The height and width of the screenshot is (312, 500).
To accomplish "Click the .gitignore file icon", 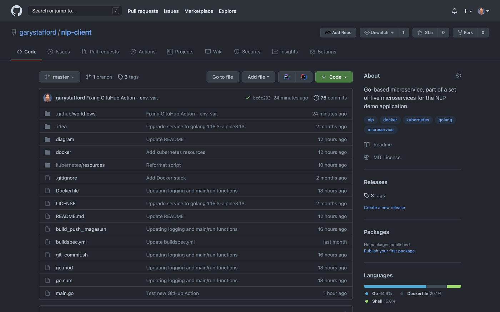I will [47, 178].
